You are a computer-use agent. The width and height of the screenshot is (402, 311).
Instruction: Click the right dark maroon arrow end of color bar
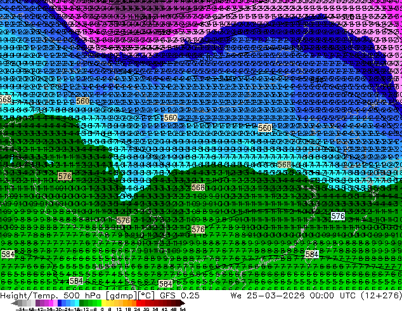[182, 303]
